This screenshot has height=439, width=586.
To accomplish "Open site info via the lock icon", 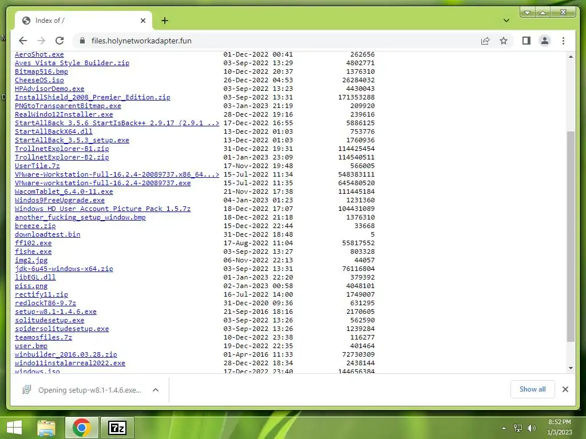I will click(x=82, y=41).
